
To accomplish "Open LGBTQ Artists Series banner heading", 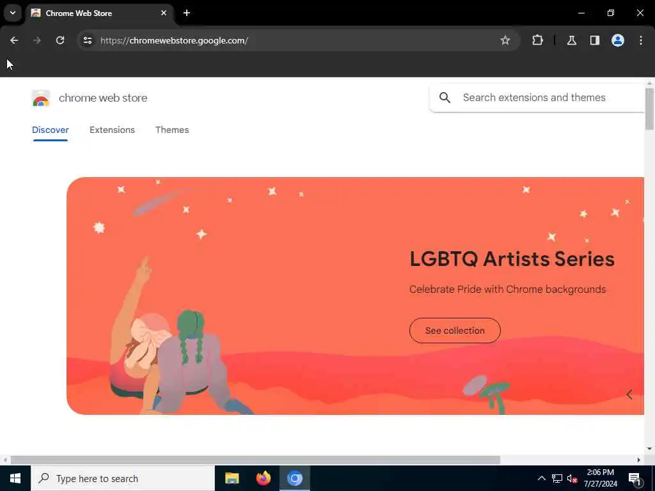I will click(x=512, y=259).
